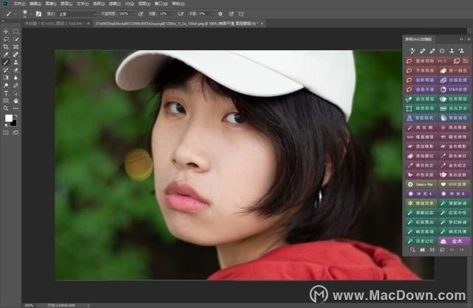Open the retouch panel flyout menu

tap(469, 39)
